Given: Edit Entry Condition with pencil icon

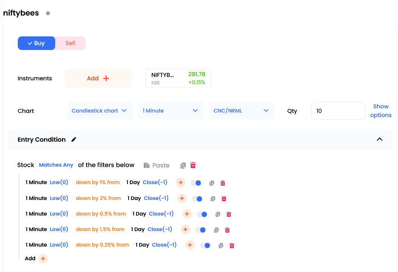Looking at the screenshot, I should tap(74, 139).
